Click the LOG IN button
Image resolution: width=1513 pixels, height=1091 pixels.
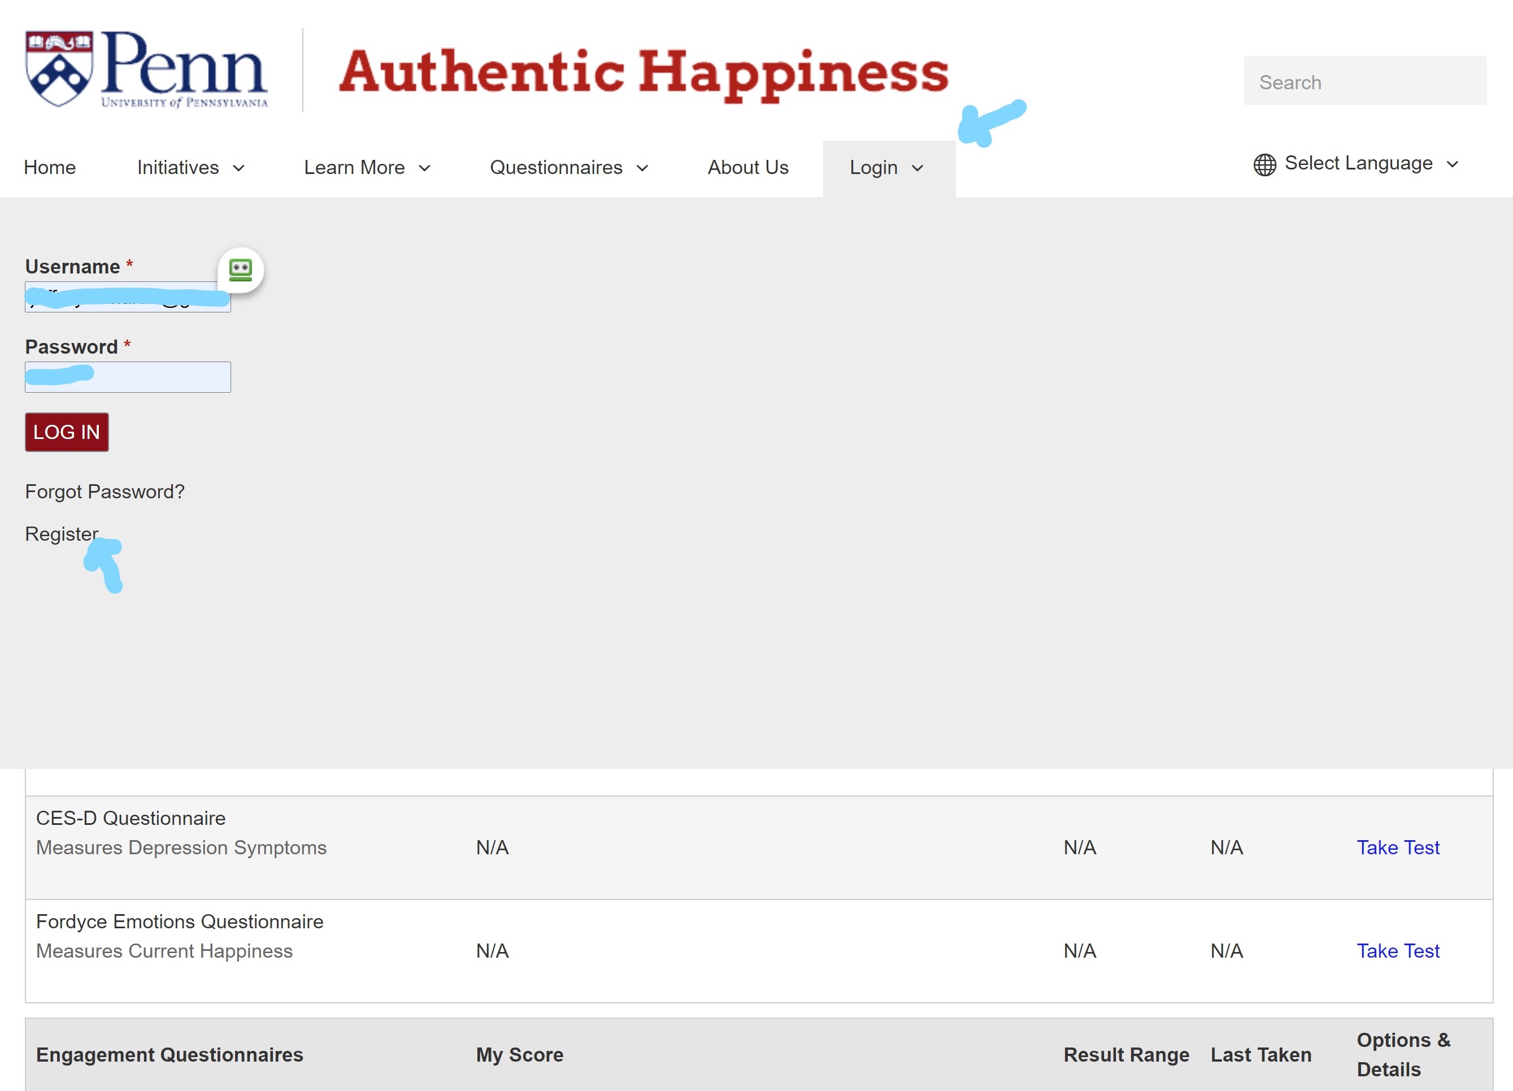point(67,432)
